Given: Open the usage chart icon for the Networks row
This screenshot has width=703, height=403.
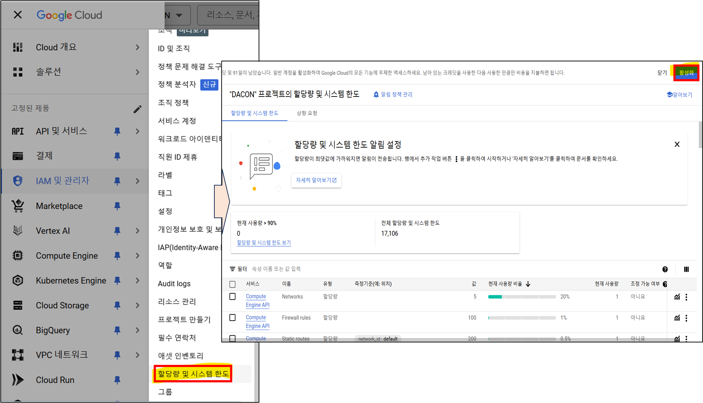Looking at the screenshot, I should tap(677, 297).
